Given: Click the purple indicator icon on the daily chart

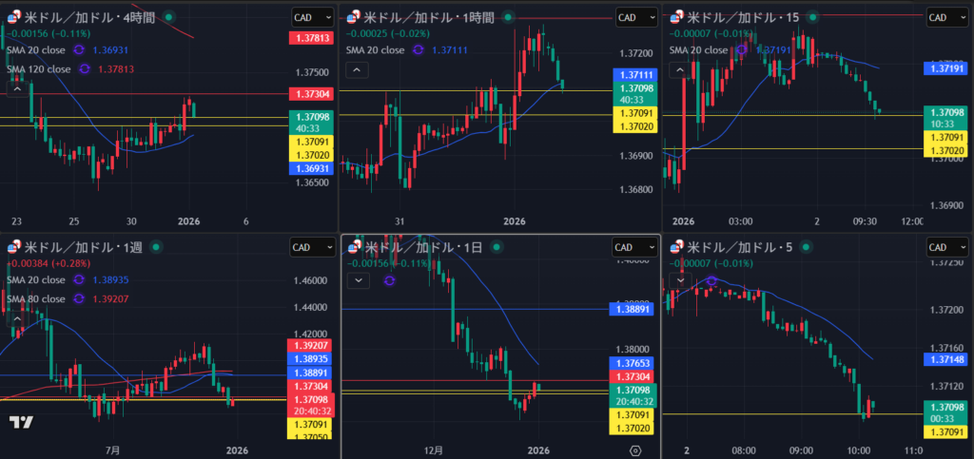Looking at the screenshot, I should tap(389, 280).
